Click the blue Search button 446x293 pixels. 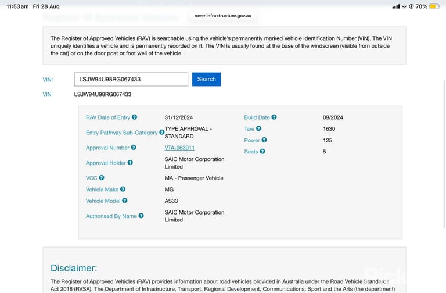coord(207,79)
